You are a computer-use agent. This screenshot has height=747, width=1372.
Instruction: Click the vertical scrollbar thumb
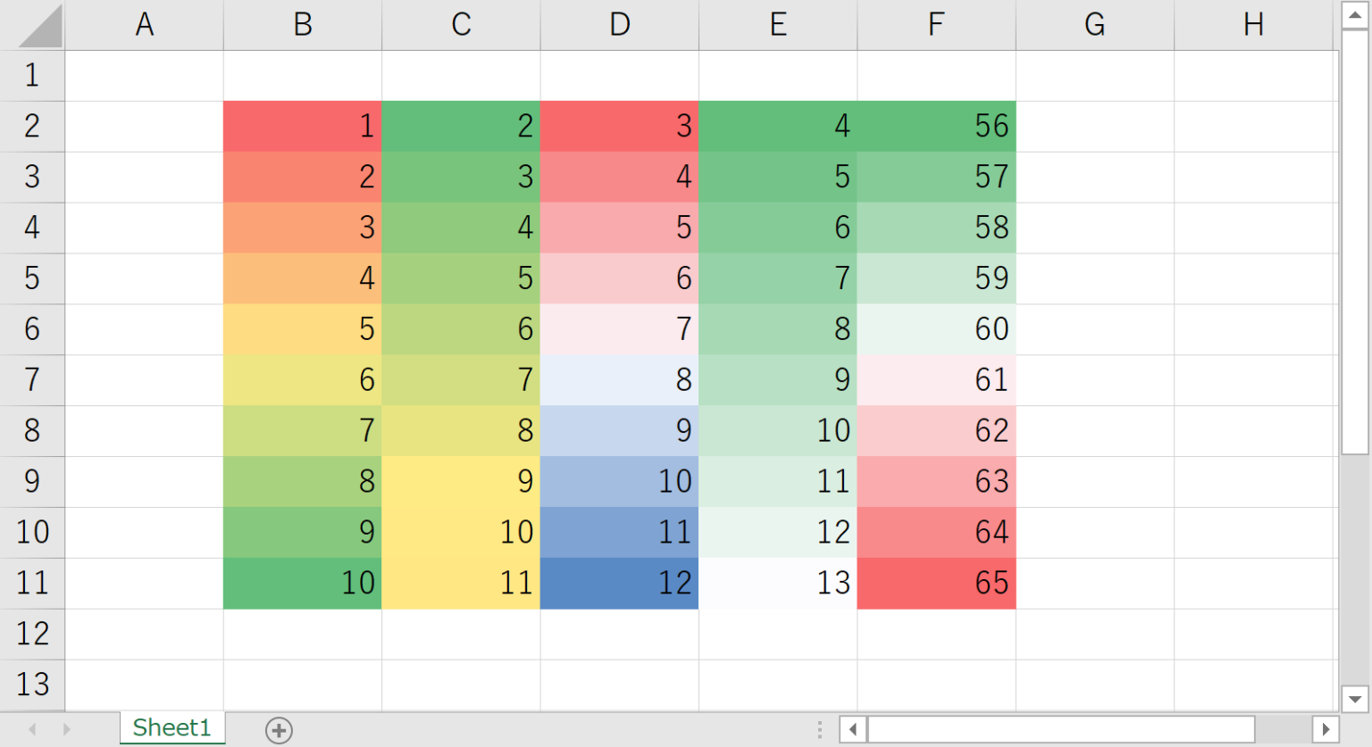pyautogui.click(x=1354, y=241)
